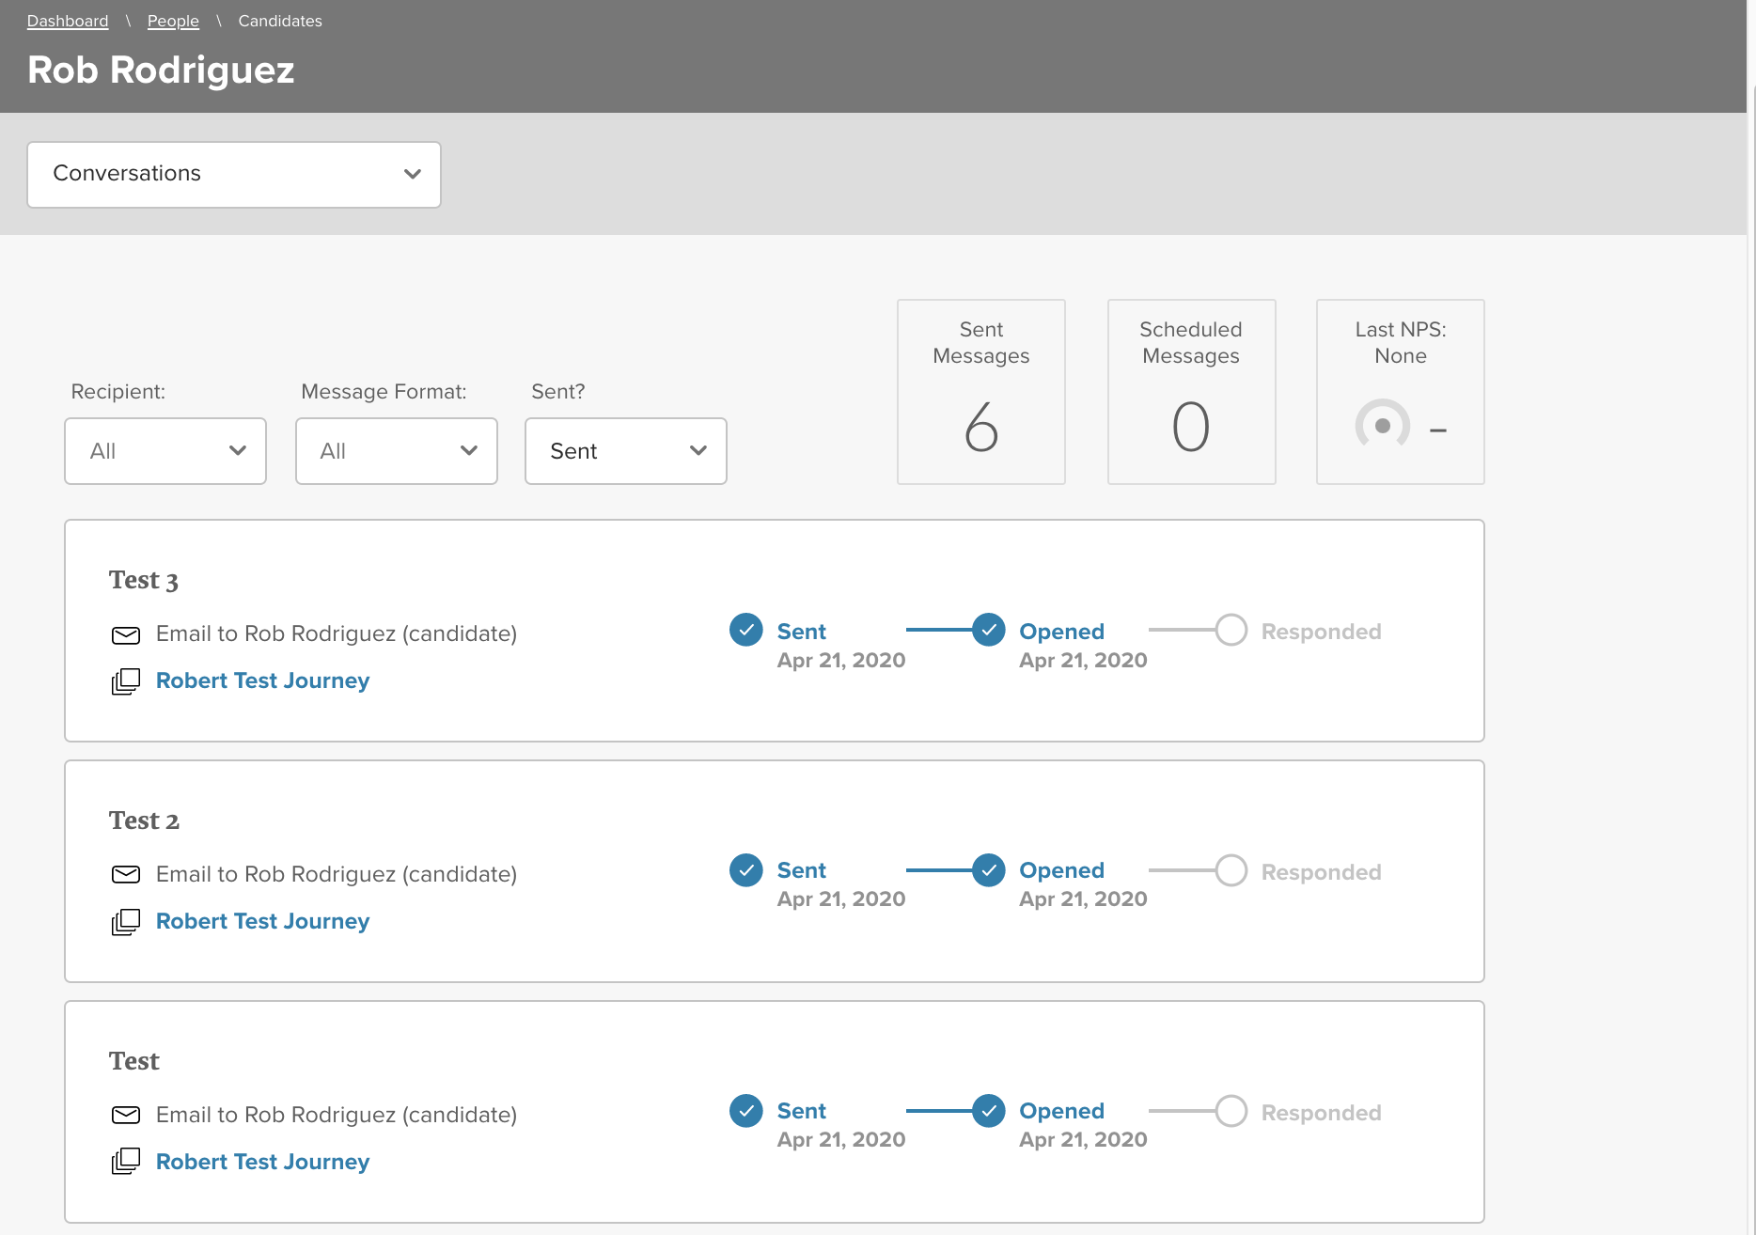Image resolution: width=1756 pixels, height=1235 pixels.
Task: Click 'Email to Rob Rodriguez (candidate)' in Test 3
Action: click(337, 633)
